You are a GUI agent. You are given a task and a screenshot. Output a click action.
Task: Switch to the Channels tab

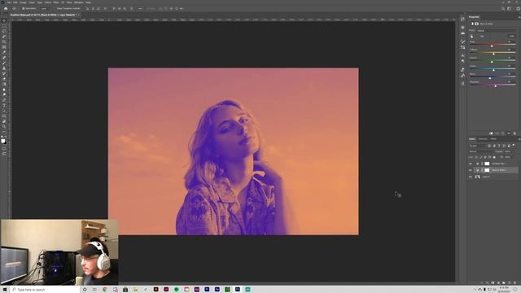point(483,139)
